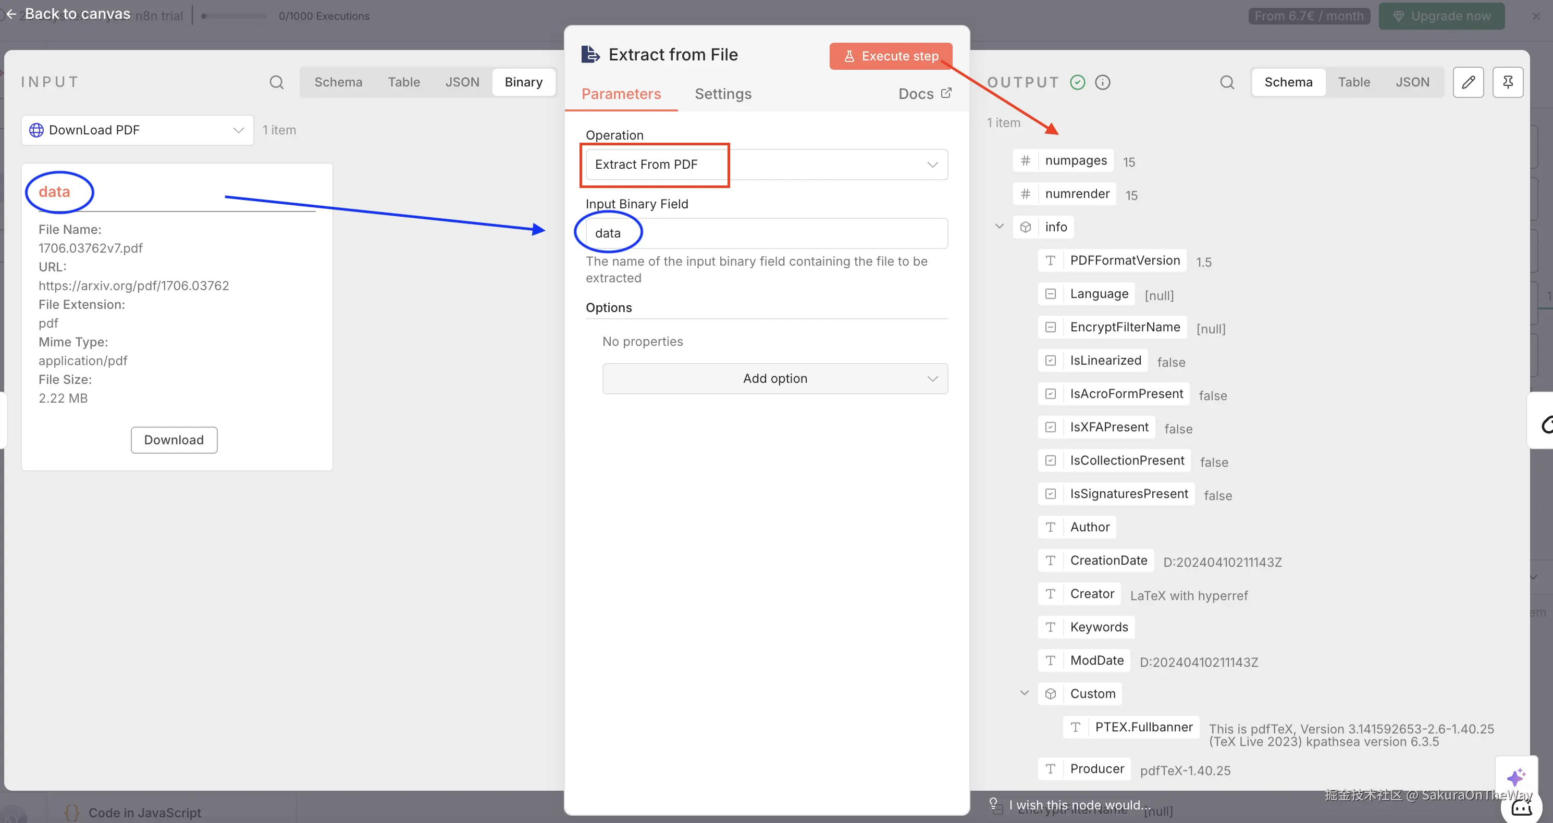Click the pencil edit output icon
Viewport: 1553px width, 823px height.
coord(1468,82)
